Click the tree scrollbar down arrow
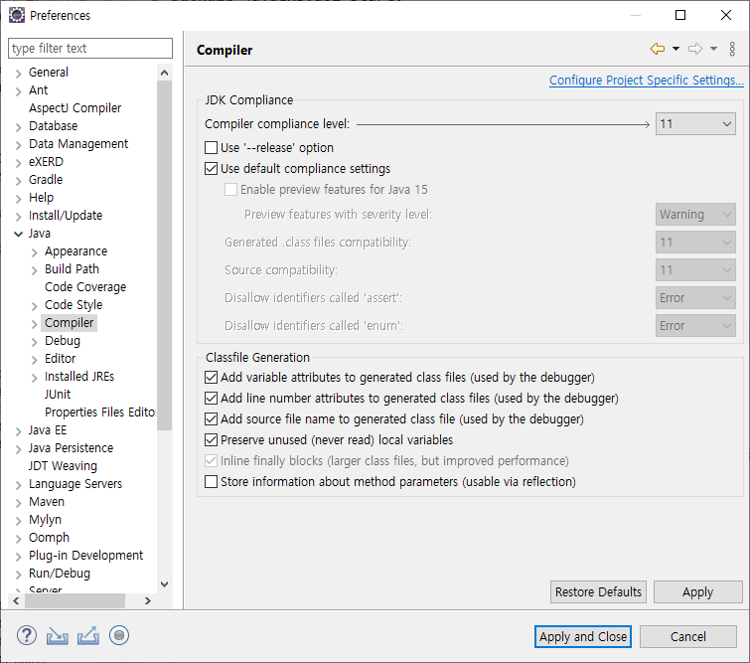This screenshot has width=750, height=663. coord(164,584)
